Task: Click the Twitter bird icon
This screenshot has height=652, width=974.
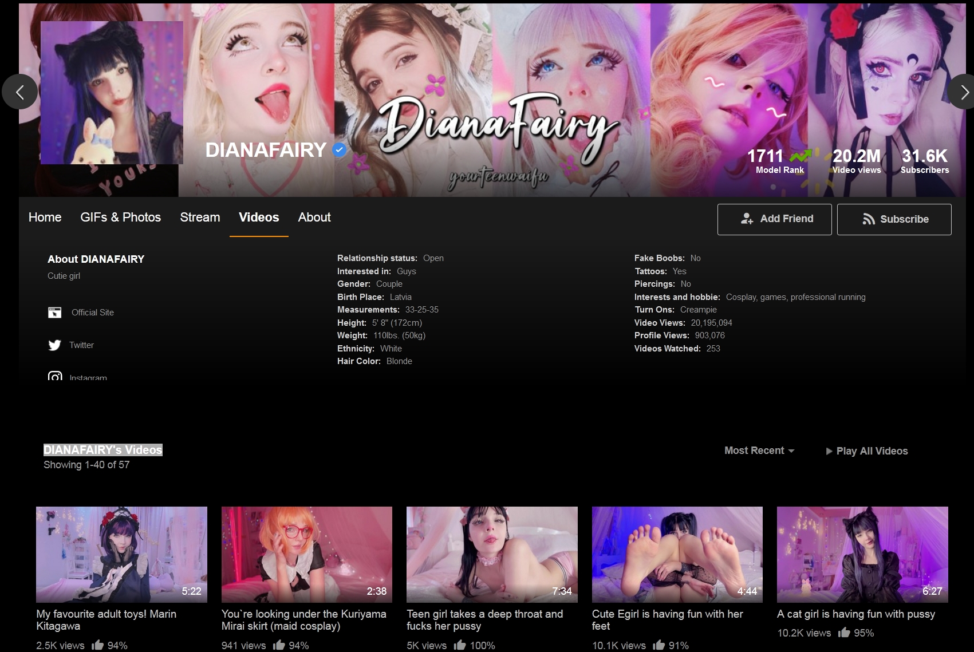Action: point(54,345)
